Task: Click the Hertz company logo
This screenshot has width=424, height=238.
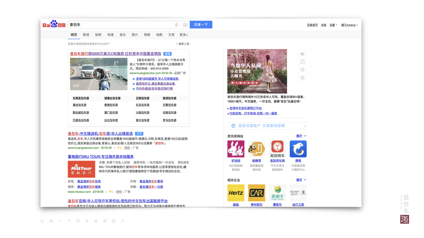Action: (236, 193)
